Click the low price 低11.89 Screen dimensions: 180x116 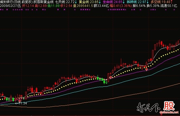[x=53, y=6]
